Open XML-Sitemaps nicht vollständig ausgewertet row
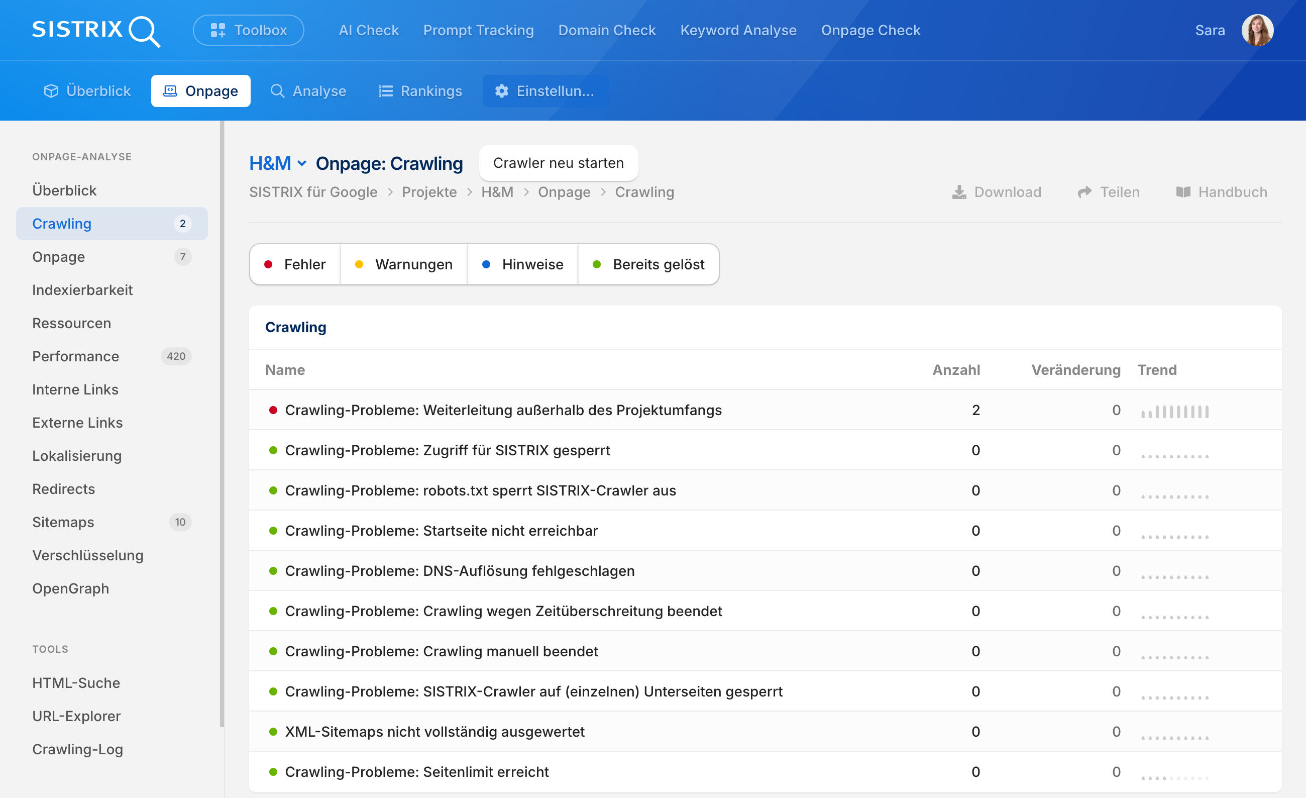The height and width of the screenshot is (798, 1306). 766,731
